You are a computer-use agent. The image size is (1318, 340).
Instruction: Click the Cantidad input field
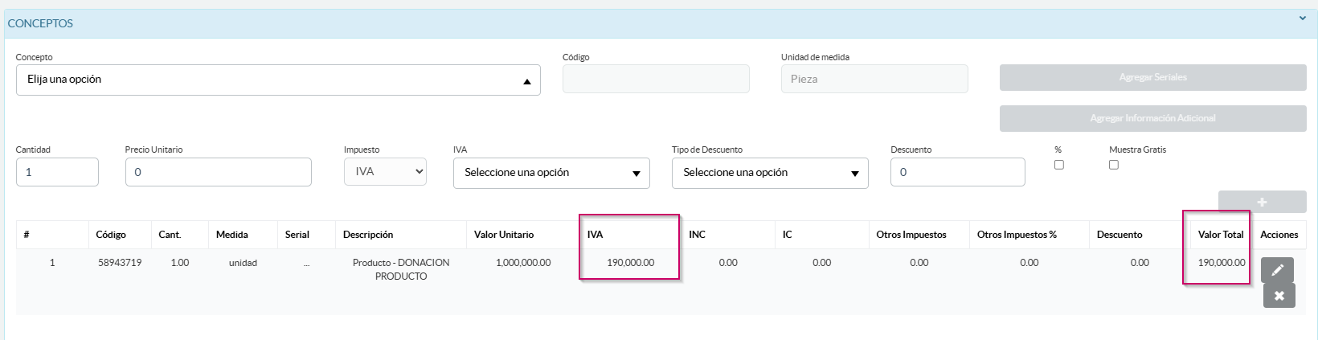57,172
